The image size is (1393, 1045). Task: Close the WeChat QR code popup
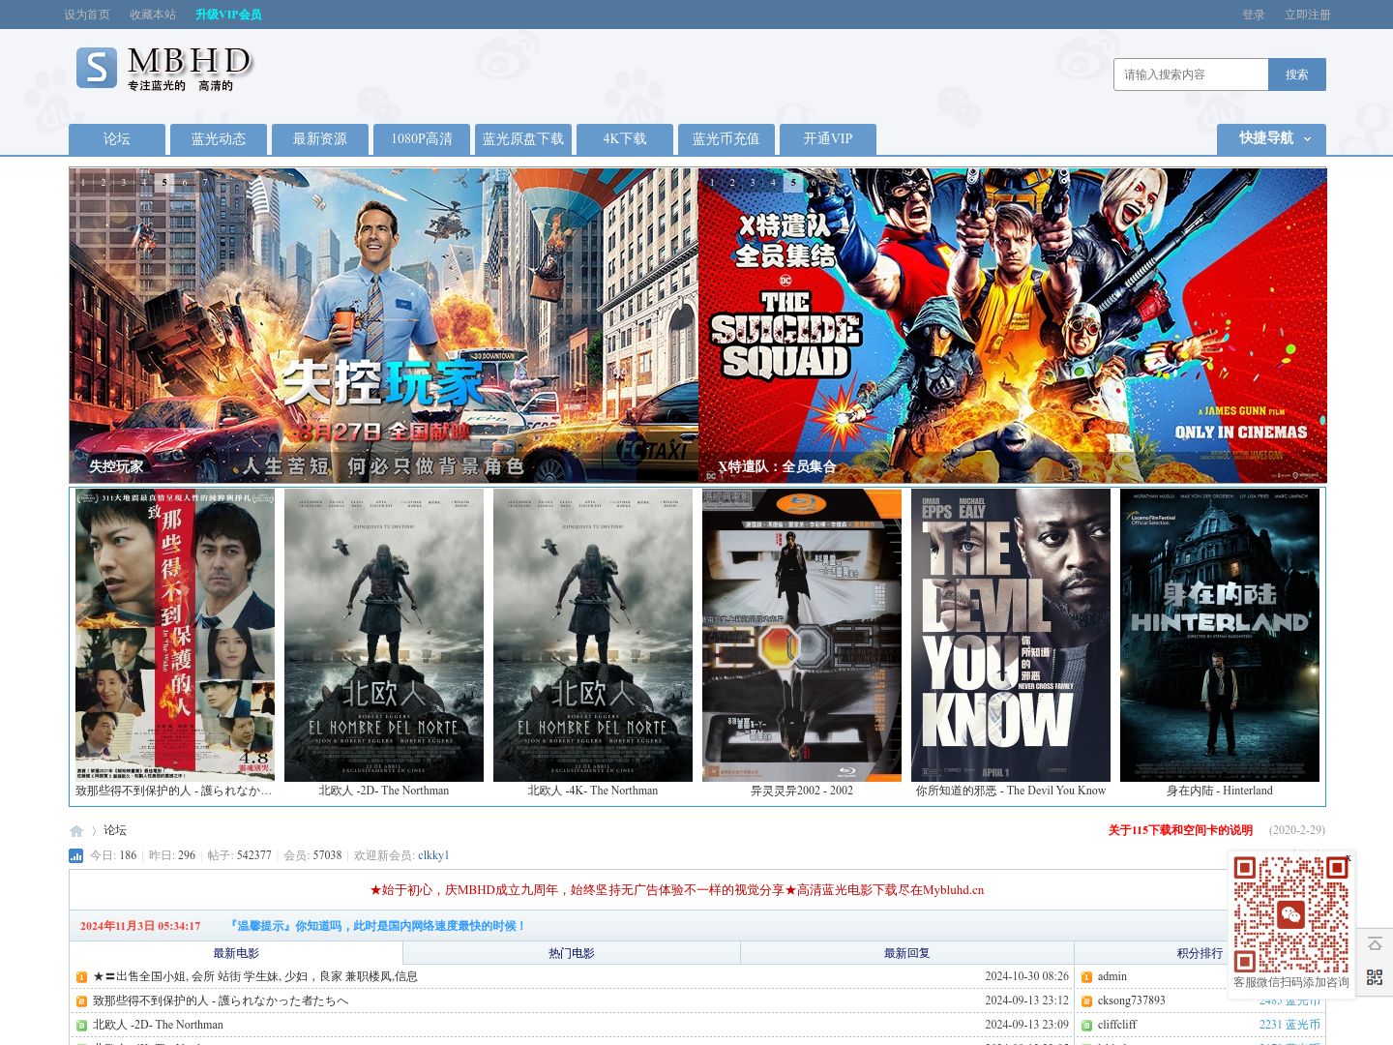[1348, 857]
